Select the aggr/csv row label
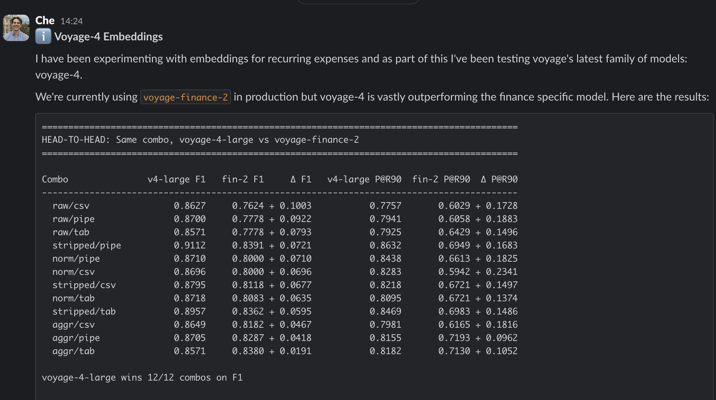Screen dimensions: 716x400 (73, 325)
